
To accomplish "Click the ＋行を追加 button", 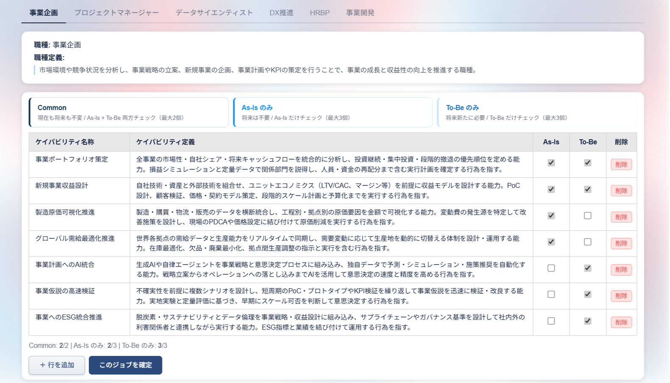I will (x=57, y=365).
